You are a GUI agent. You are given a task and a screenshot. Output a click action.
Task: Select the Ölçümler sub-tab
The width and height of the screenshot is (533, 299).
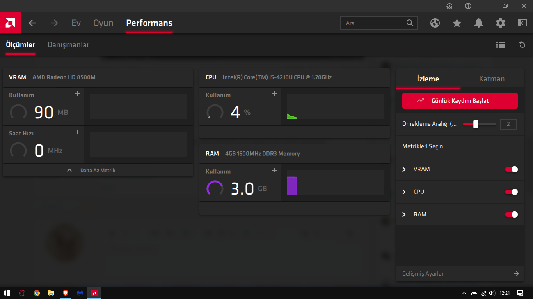[20, 45]
